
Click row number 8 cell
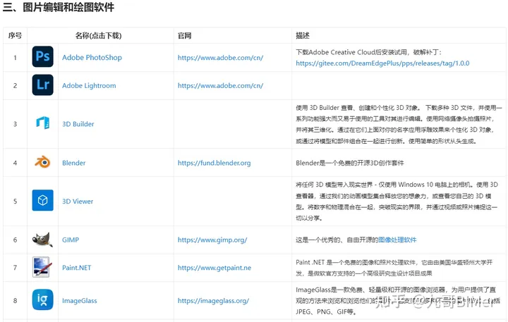click(16, 301)
